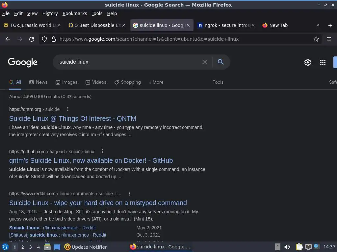
Task: Click the removable media eject tray icon
Action: click(278, 247)
